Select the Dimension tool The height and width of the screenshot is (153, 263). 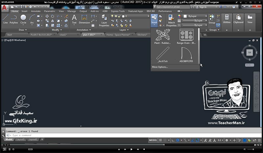tap(84, 19)
